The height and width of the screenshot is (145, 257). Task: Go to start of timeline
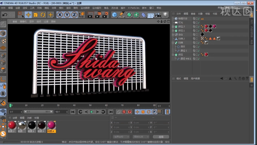pyautogui.click(x=73, y=112)
